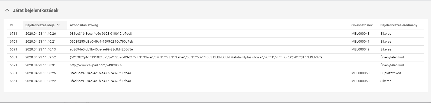Click the back arrow beside Járat bejelentkezések

7,11
